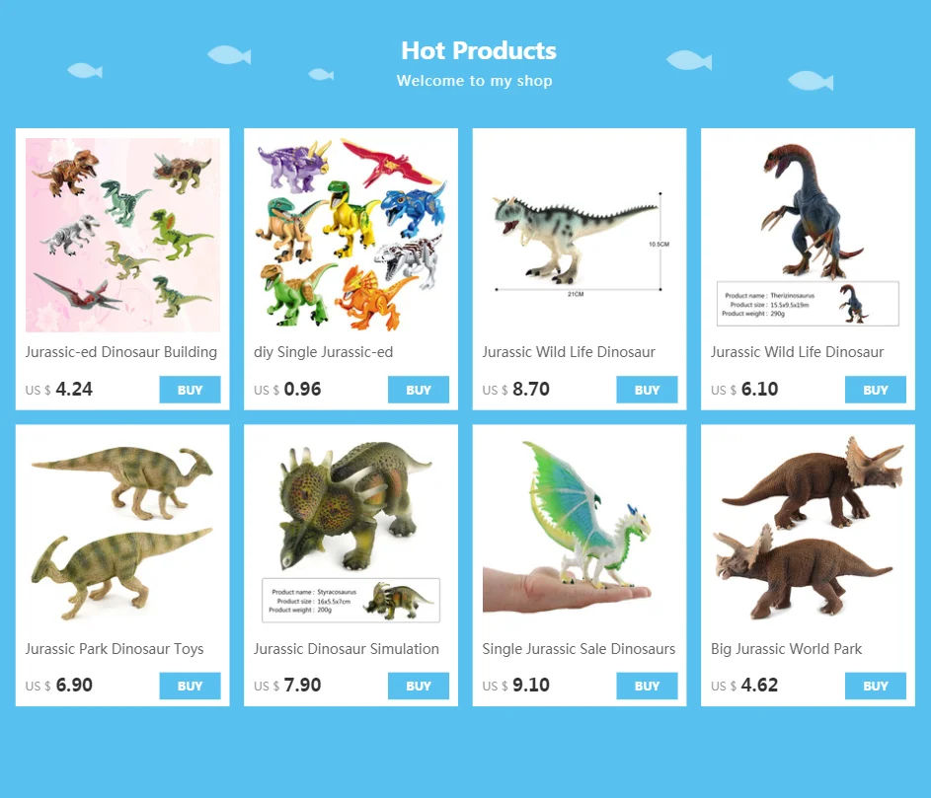The image size is (931, 798).
Task: Open the colorful block dinosaurs image
Action: 350,235
